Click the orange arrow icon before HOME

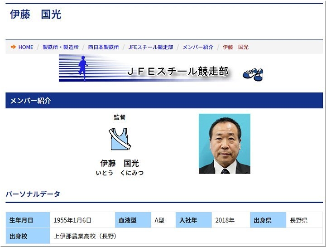pos(13,47)
